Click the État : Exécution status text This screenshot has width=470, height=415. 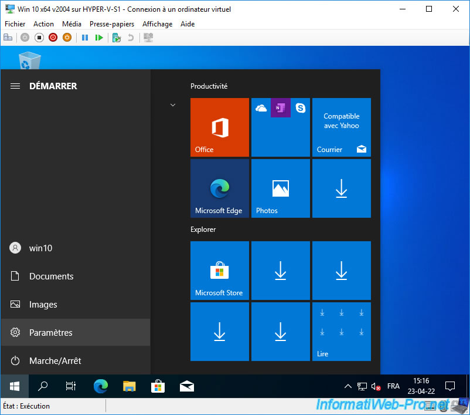(x=26, y=406)
